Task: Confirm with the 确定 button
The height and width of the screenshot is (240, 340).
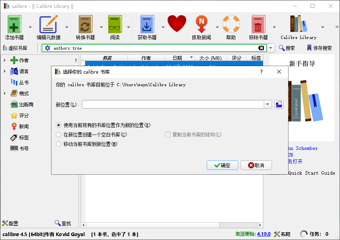Action: (222, 165)
